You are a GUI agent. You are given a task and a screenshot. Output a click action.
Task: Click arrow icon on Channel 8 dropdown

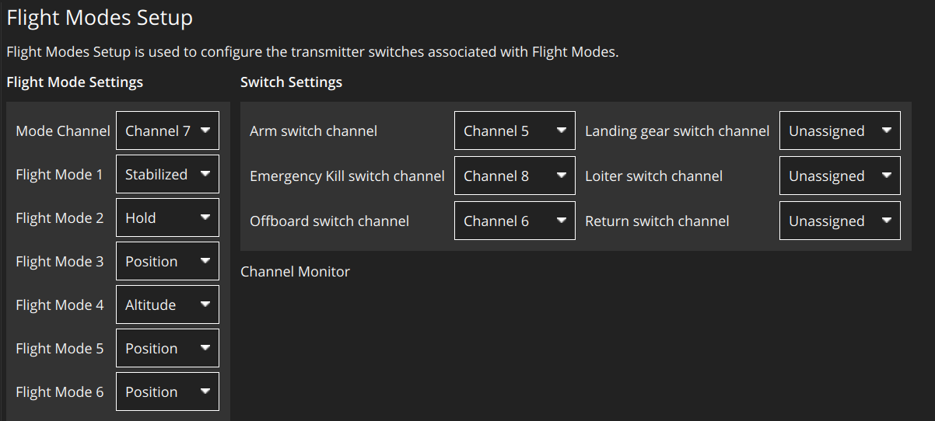coord(562,176)
